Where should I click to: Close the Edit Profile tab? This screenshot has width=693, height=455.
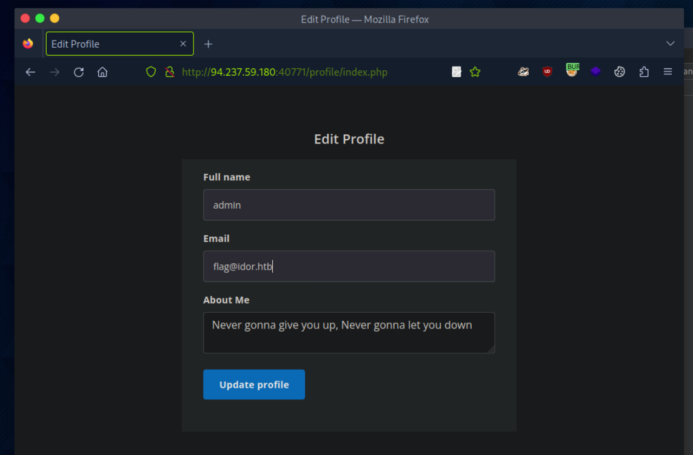click(183, 44)
